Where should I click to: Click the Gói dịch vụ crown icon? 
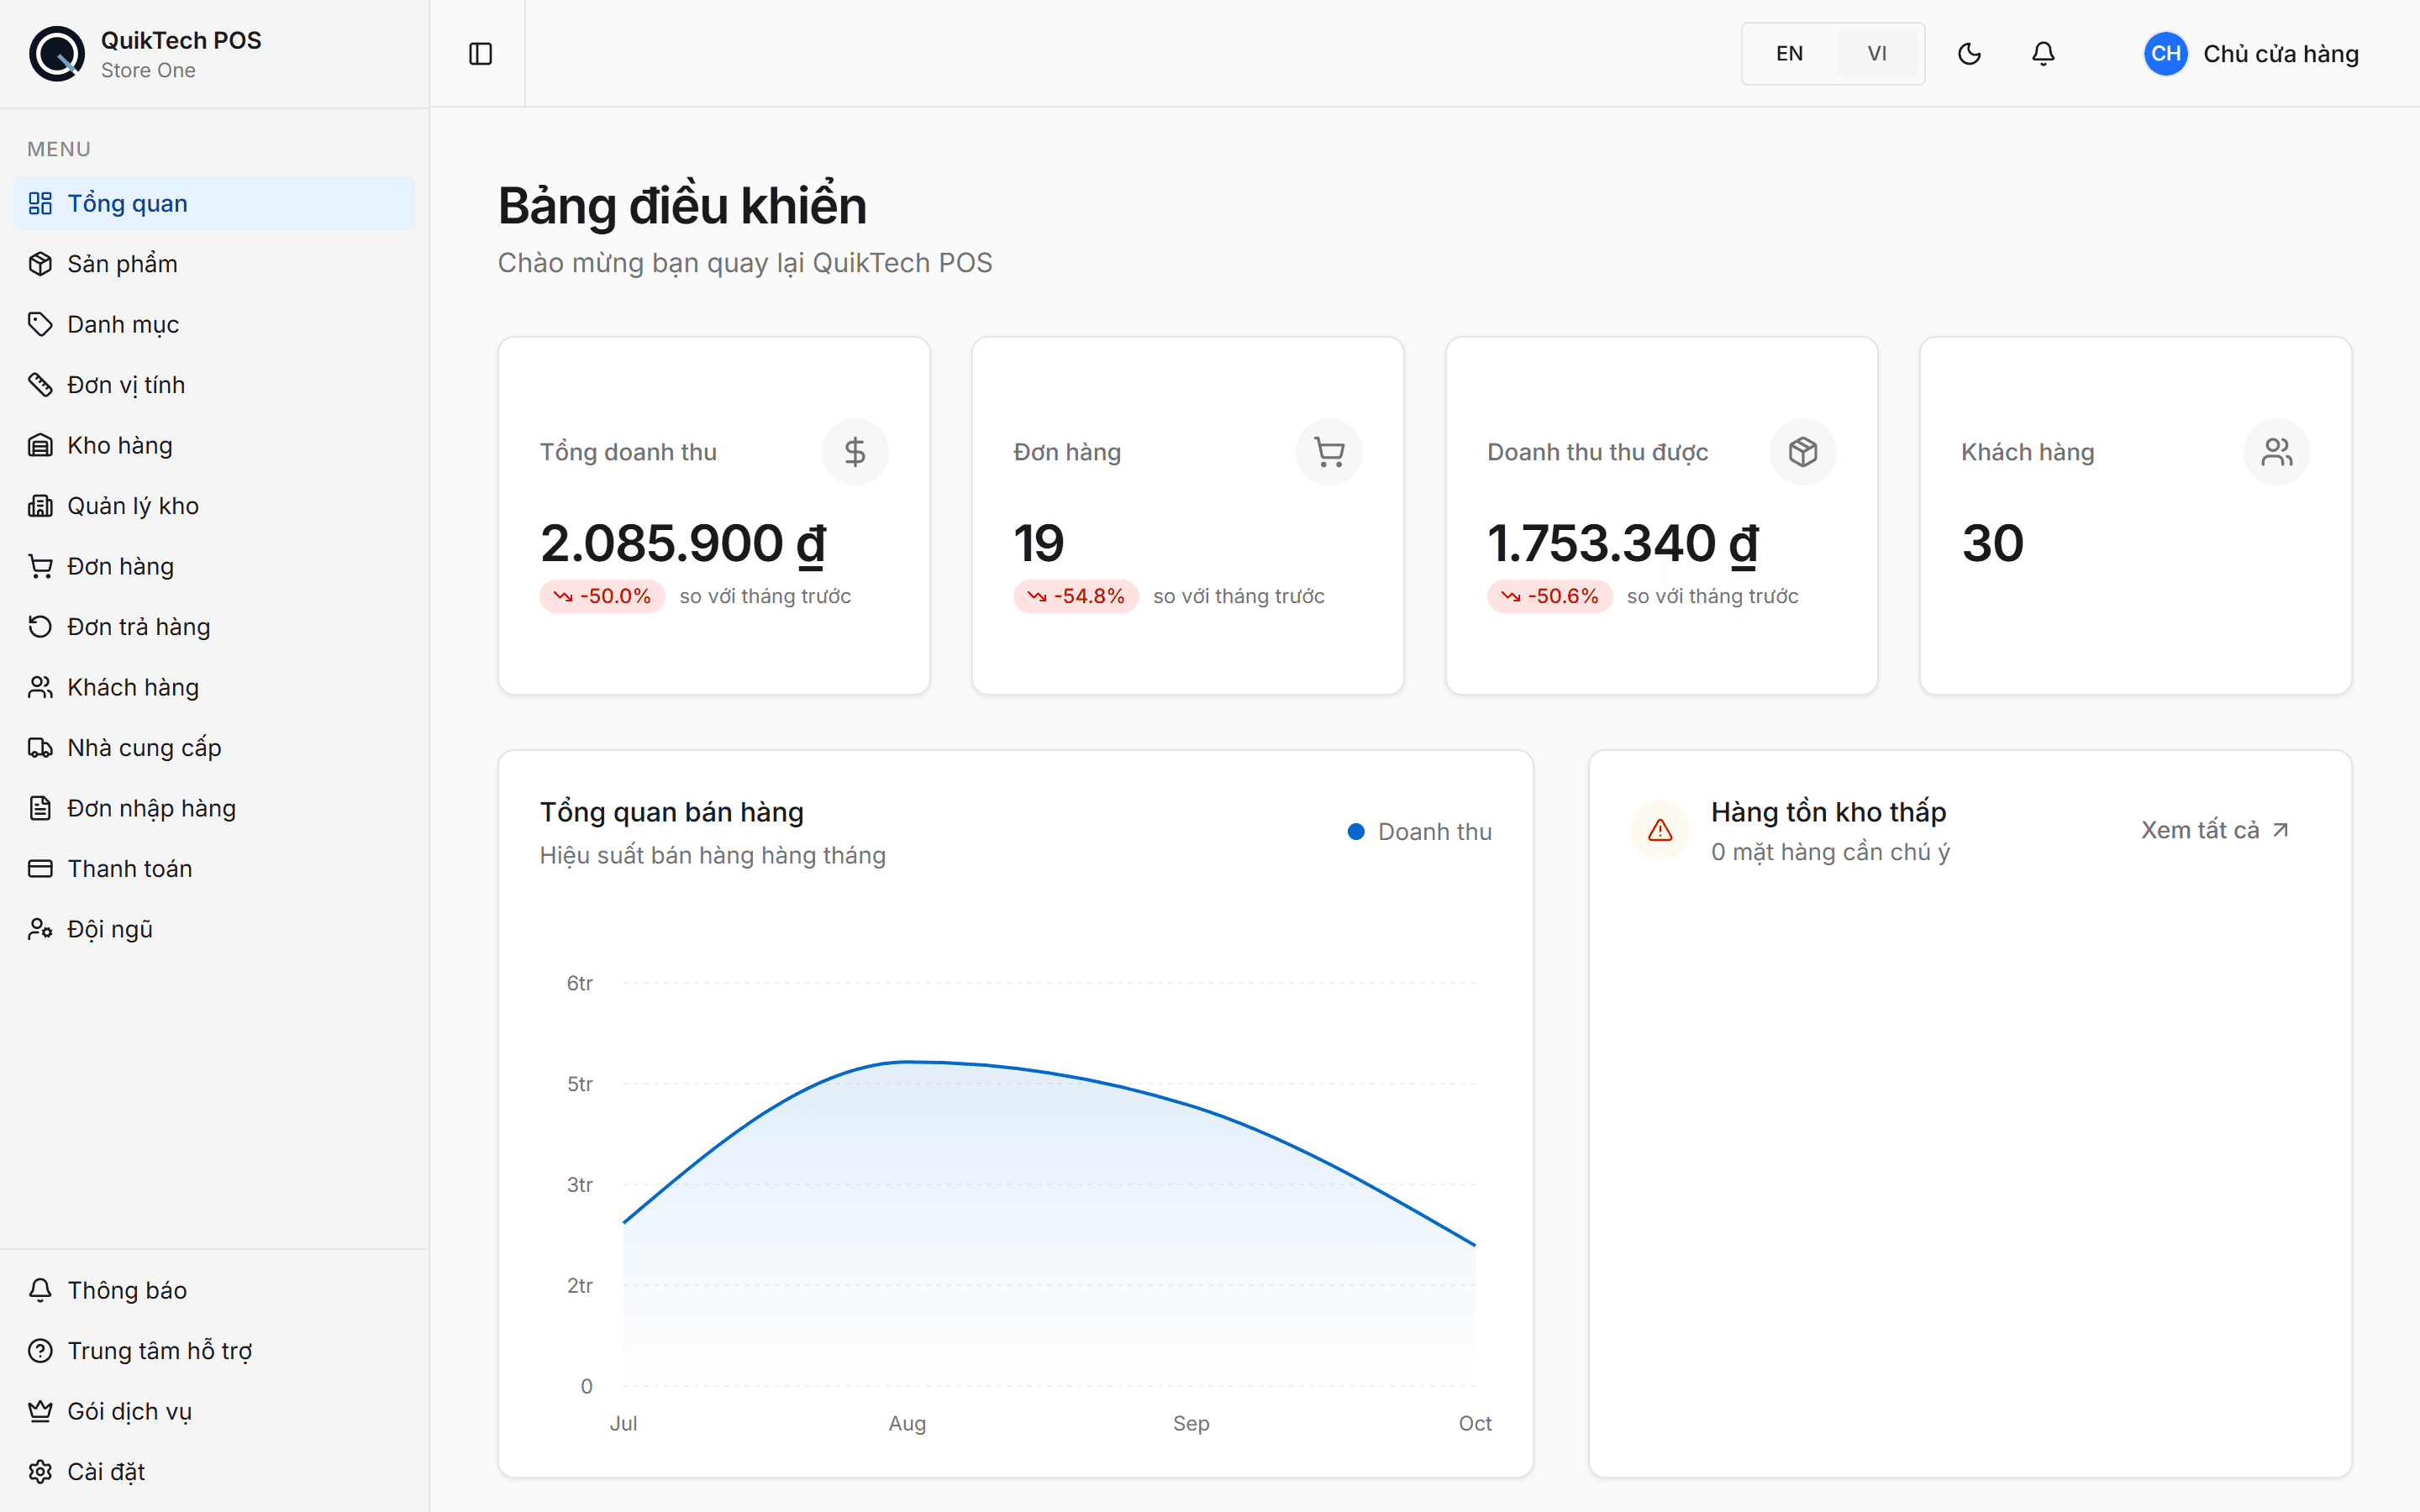tap(40, 1411)
